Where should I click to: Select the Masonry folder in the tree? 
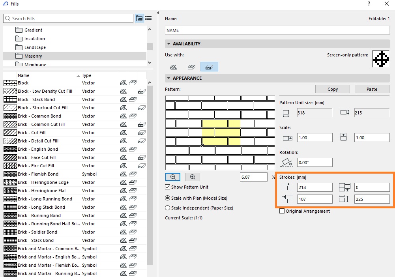pyautogui.click(x=34, y=56)
